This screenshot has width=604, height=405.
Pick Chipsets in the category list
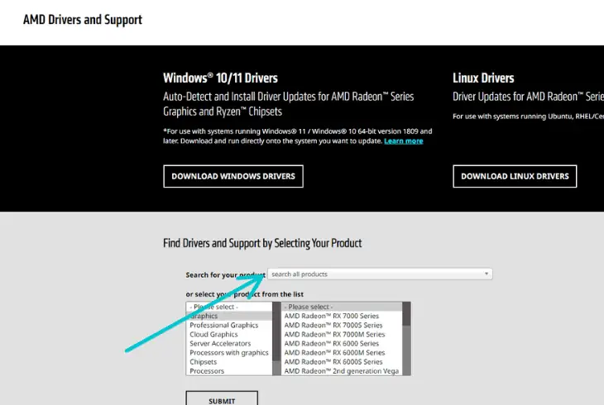[229, 362]
